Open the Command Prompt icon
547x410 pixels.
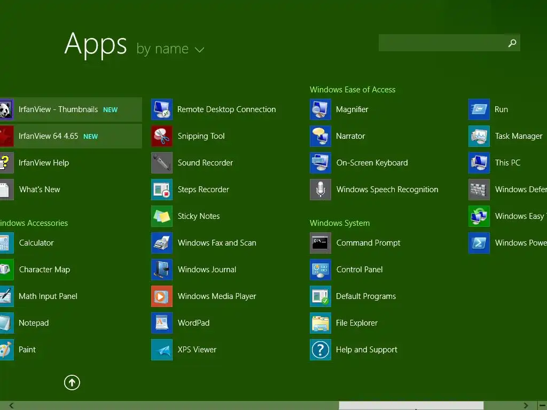tap(321, 243)
